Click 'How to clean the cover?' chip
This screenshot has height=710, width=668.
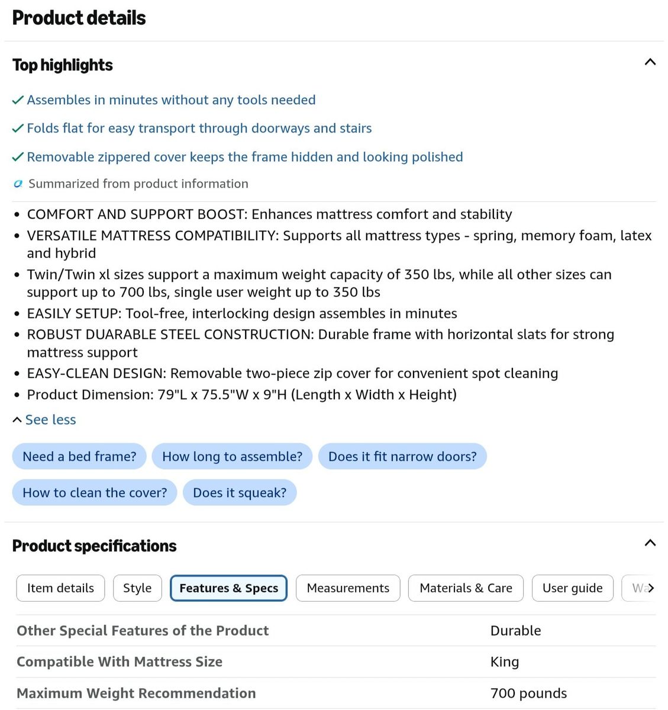[x=95, y=492]
